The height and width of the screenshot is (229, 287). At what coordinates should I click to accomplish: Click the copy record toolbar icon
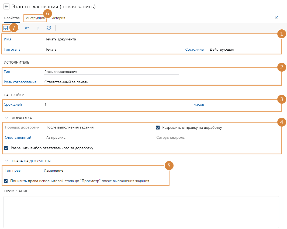(38, 28)
